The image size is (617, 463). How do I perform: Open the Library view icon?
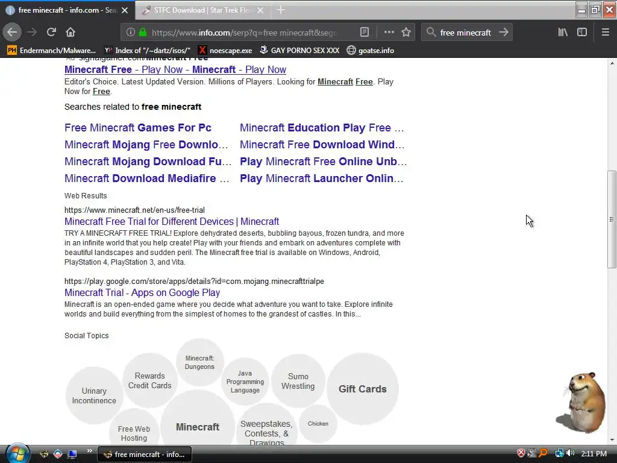(563, 33)
